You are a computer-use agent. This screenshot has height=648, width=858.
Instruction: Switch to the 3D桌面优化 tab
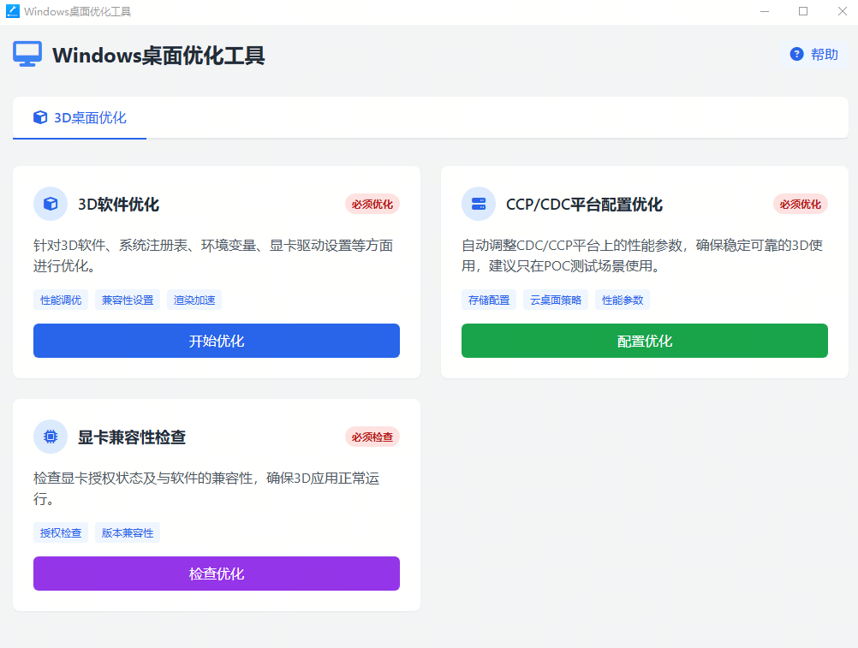(x=80, y=118)
